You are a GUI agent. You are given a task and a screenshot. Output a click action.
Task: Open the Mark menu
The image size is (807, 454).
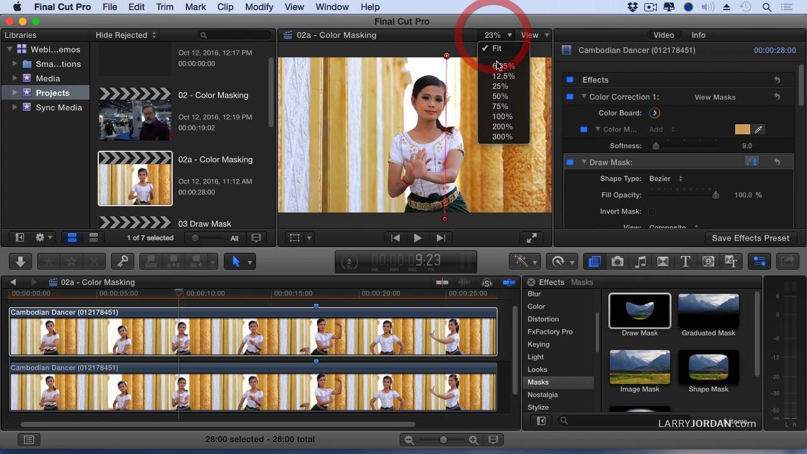(195, 7)
